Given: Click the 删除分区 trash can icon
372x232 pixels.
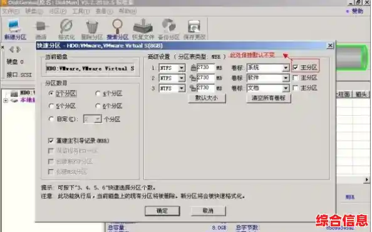Looking at the screenshot, I should pyautogui.click(x=92, y=29).
